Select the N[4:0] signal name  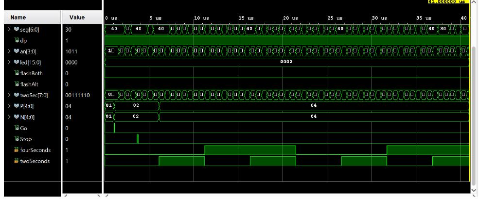pyautogui.click(x=28, y=117)
